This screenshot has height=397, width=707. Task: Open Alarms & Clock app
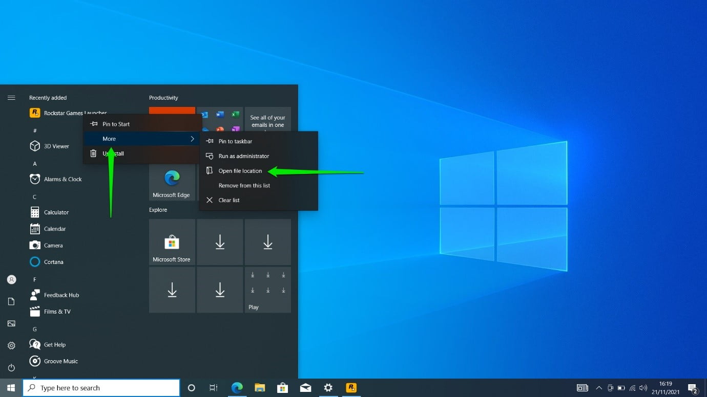[62, 179]
